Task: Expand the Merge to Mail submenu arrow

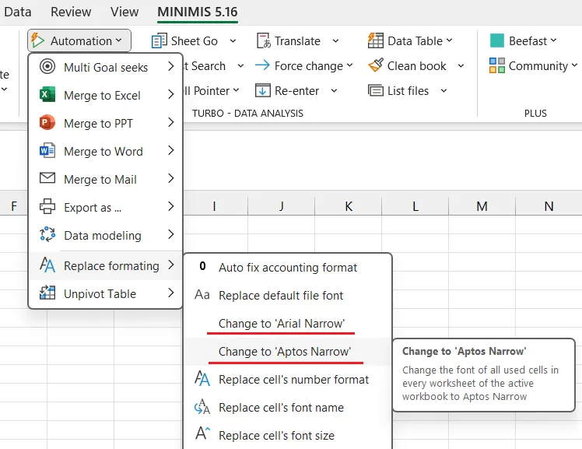Action: click(170, 178)
